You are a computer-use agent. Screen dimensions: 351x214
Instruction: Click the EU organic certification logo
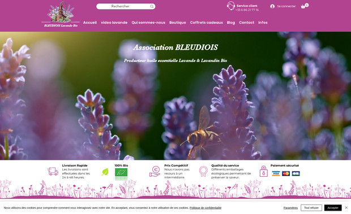(x=121, y=174)
